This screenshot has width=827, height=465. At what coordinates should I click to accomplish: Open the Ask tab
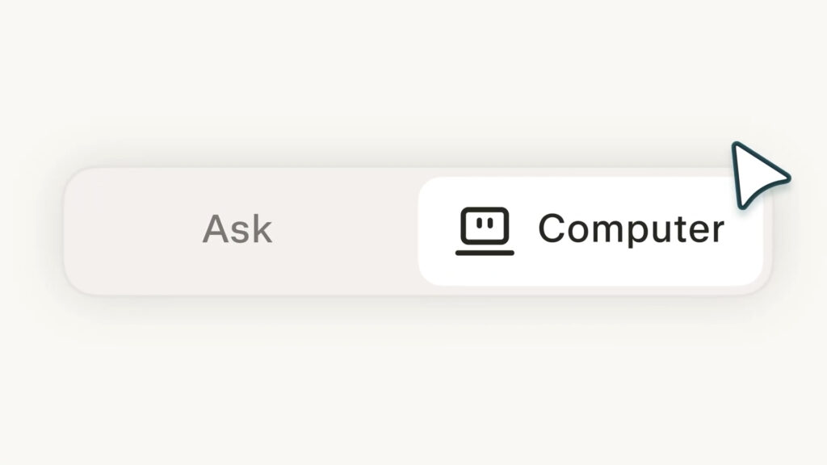click(x=237, y=230)
